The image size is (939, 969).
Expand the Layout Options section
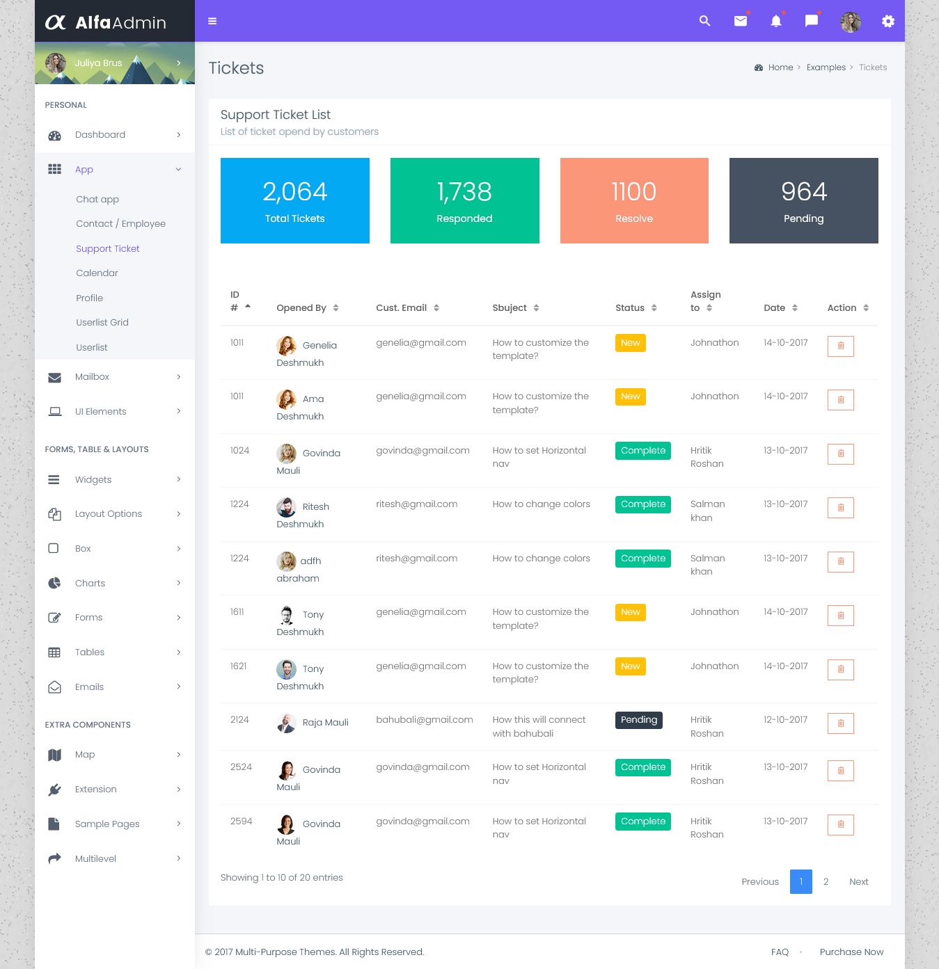coord(108,513)
